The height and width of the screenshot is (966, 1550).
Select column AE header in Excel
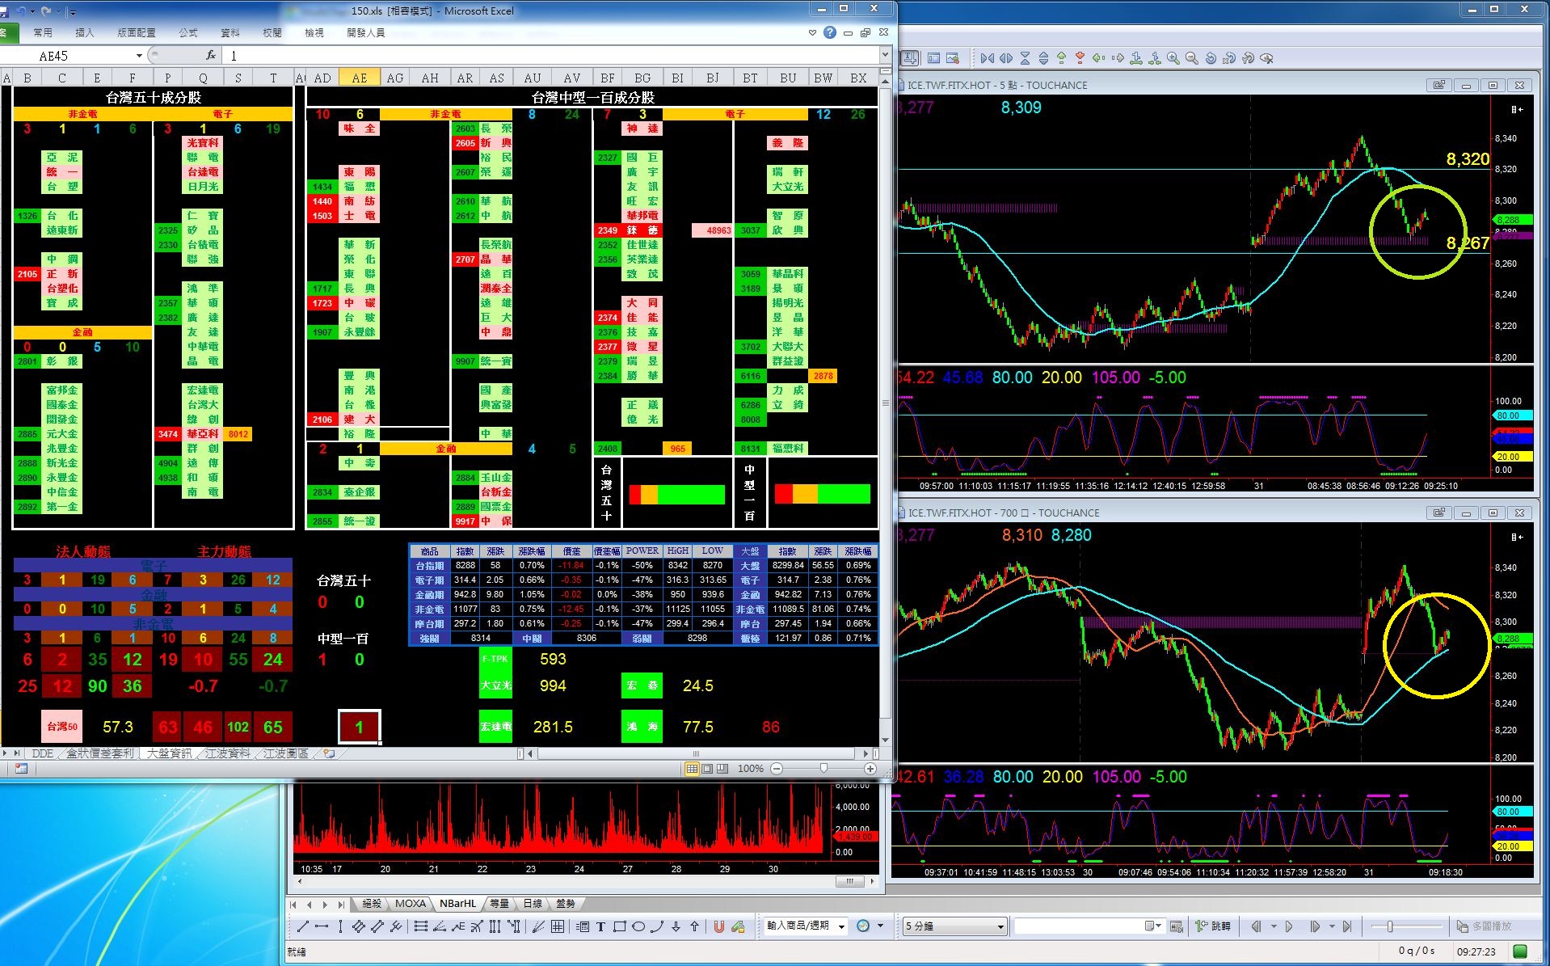(360, 78)
